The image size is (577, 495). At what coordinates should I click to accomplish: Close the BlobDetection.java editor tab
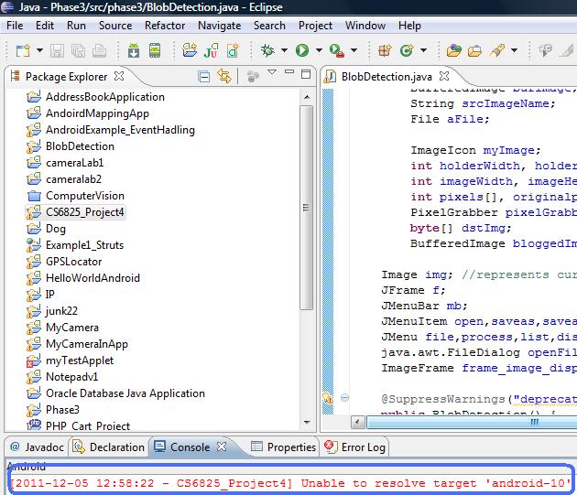click(x=445, y=77)
